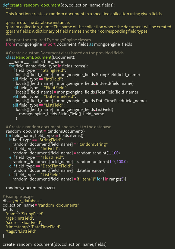
Task: Click 'mongoengine_fields.IntField(field_name)' call
Action: coord(95,83)
